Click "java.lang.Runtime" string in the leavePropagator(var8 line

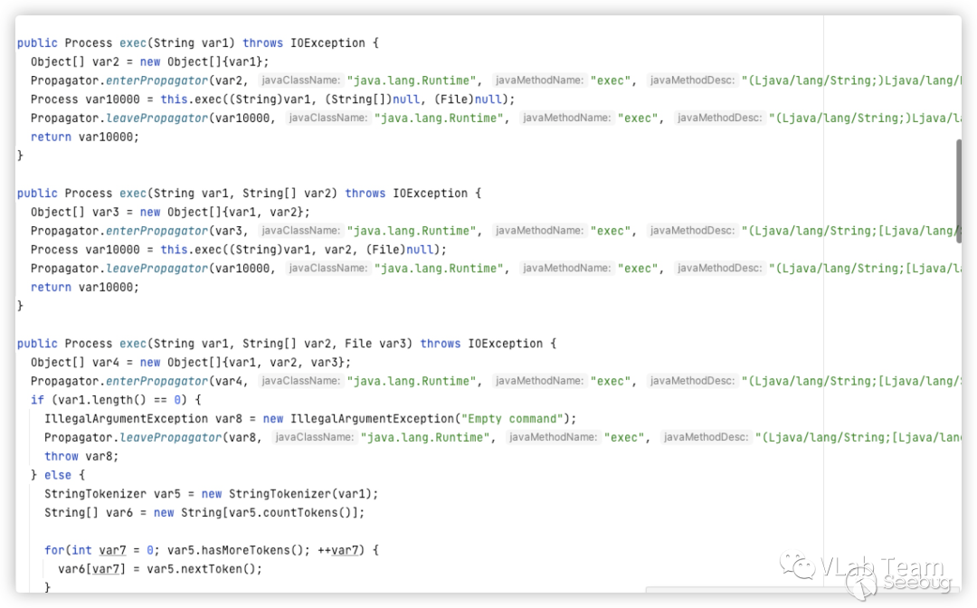click(425, 437)
